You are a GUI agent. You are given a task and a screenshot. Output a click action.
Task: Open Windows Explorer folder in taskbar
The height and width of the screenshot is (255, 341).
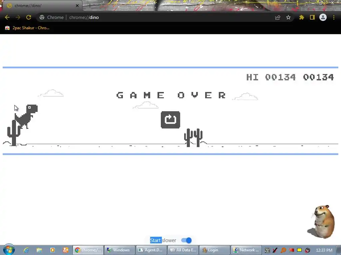(x=39, y=250)
